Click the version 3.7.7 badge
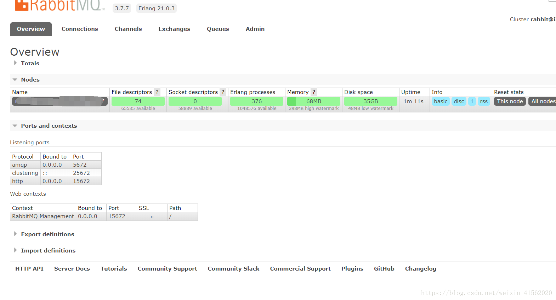556x300 pixels. coord(122,8)
